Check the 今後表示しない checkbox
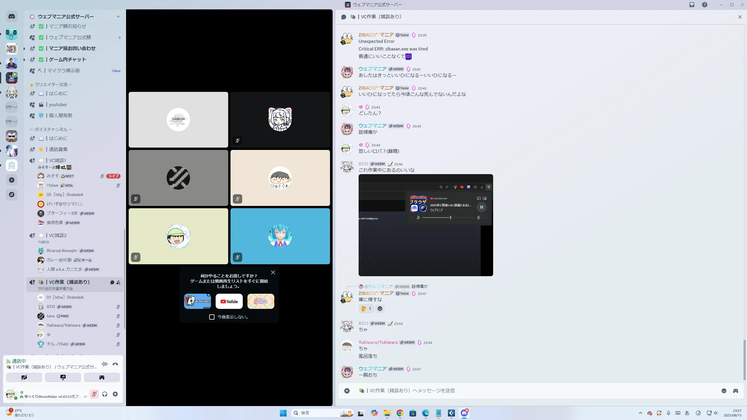 pyautogui.click(x=212, y=317)
